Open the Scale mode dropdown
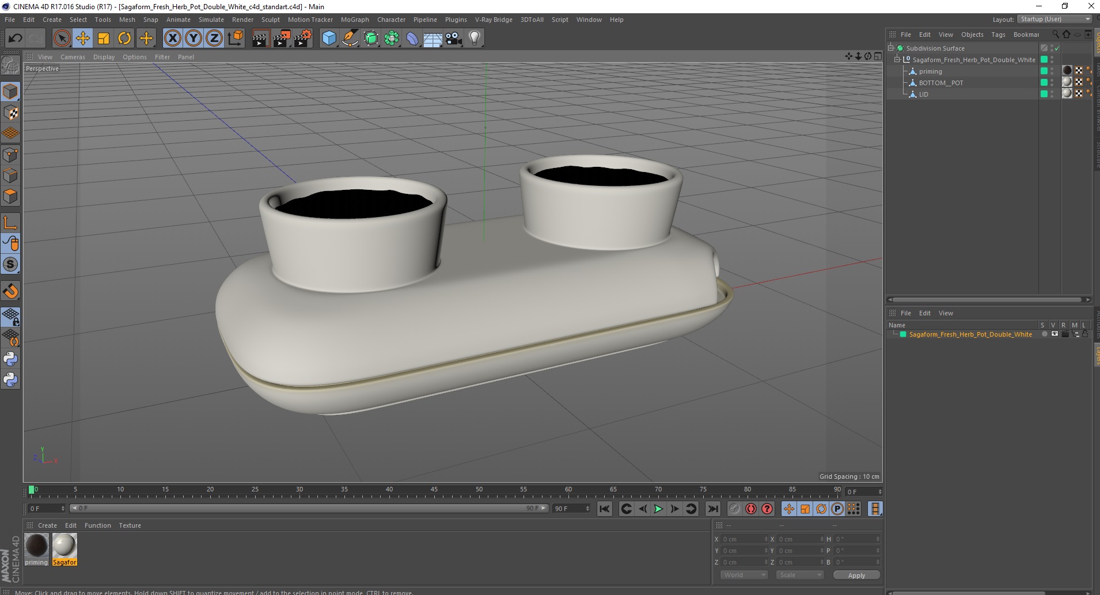 [799, 575]
